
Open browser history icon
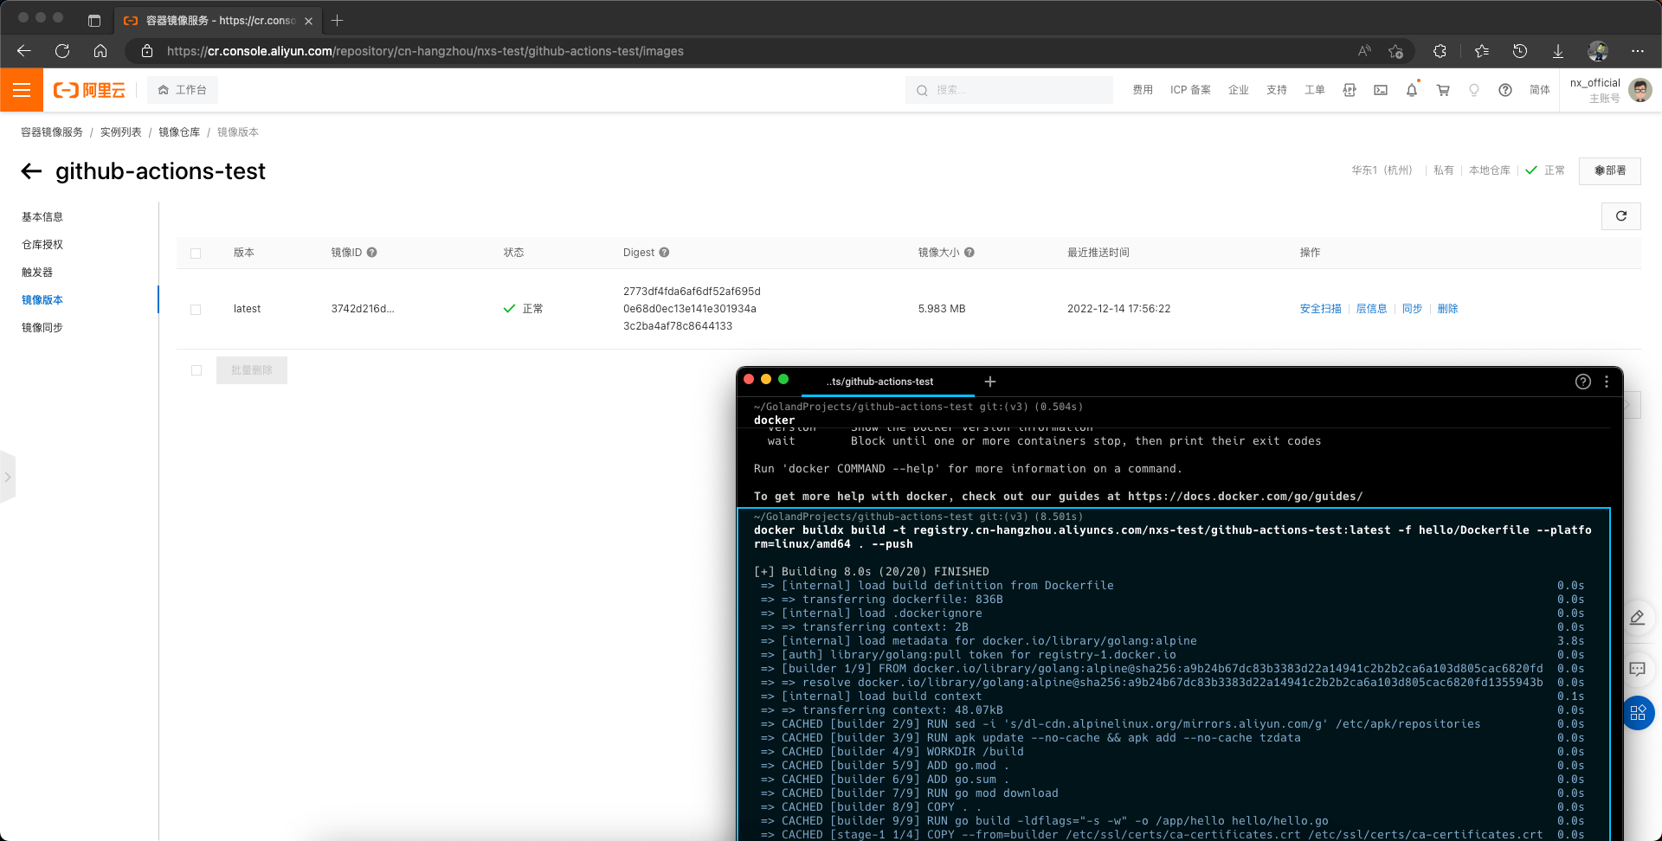1520,51
